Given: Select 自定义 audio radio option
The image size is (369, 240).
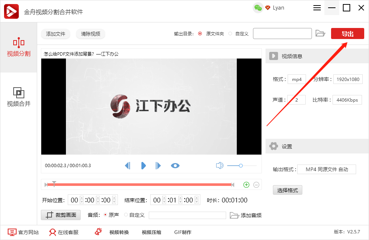Looking at the screenshot, I should point(126,215).
